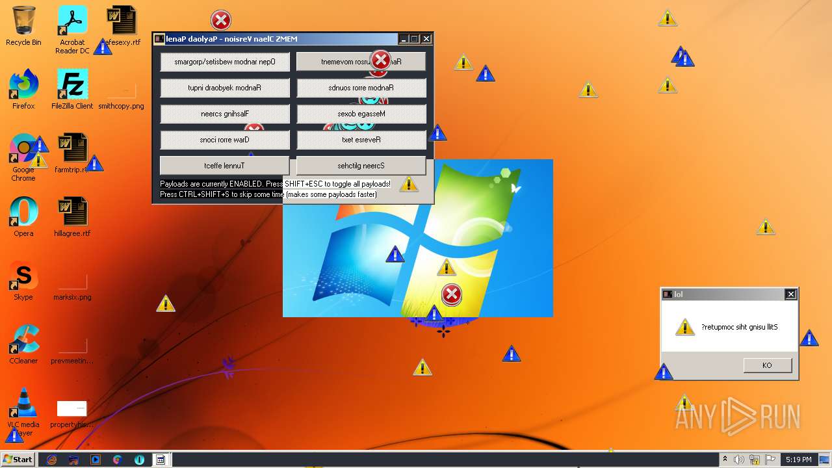Click KO in the lol dialog
This screenshot has height=468, width=832.
768,365
